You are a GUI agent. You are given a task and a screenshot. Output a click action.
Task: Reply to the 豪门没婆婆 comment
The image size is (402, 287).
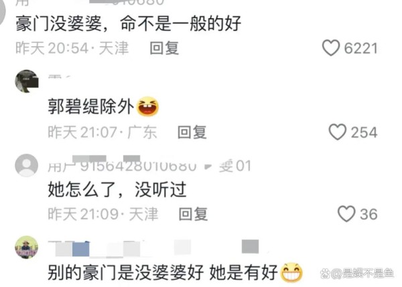pos(164,48)
